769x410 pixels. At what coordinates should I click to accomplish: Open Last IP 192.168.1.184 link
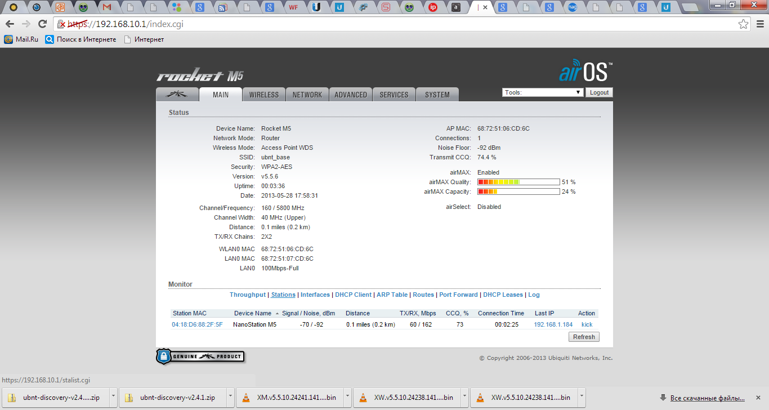click(553, 324)
